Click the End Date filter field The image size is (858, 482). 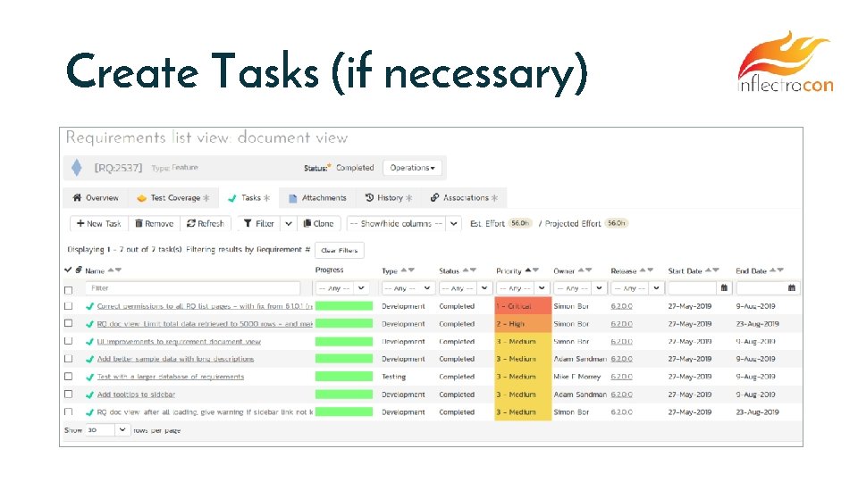click(761, 288)
